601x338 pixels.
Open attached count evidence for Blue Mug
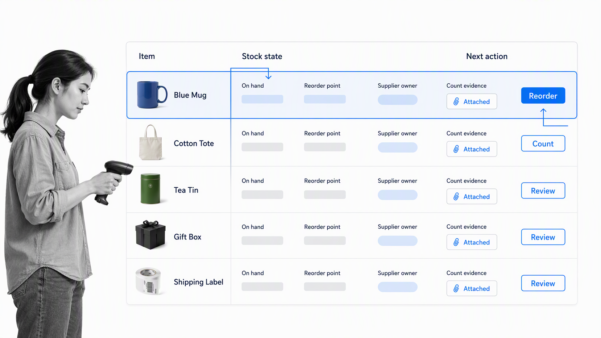pos(472,101)
